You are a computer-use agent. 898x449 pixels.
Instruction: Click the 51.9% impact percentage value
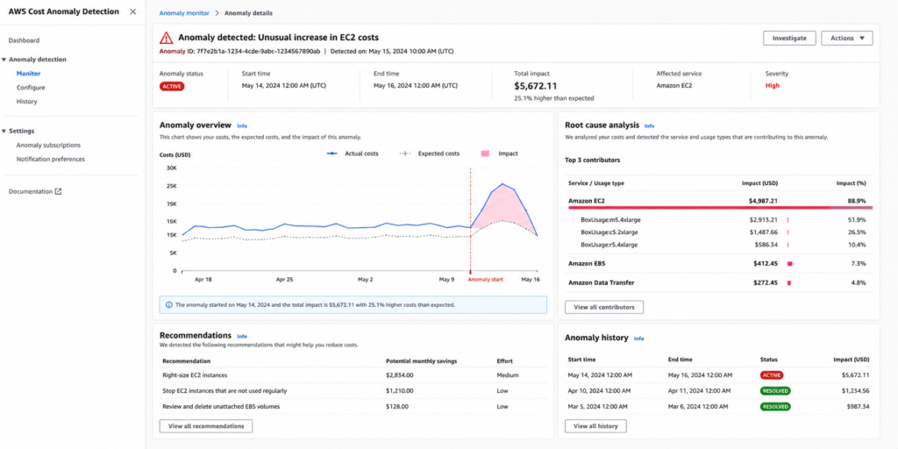[857, 220]
